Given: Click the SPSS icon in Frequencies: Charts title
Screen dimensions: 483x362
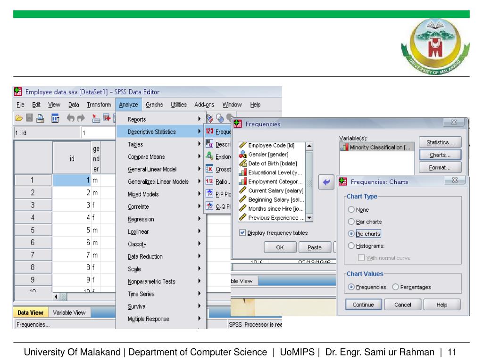Looking at the screenshot, I should (343, 181).
